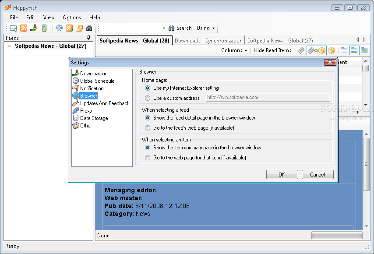
Task: Open the Options menu
Action: [x=71, y=18]
